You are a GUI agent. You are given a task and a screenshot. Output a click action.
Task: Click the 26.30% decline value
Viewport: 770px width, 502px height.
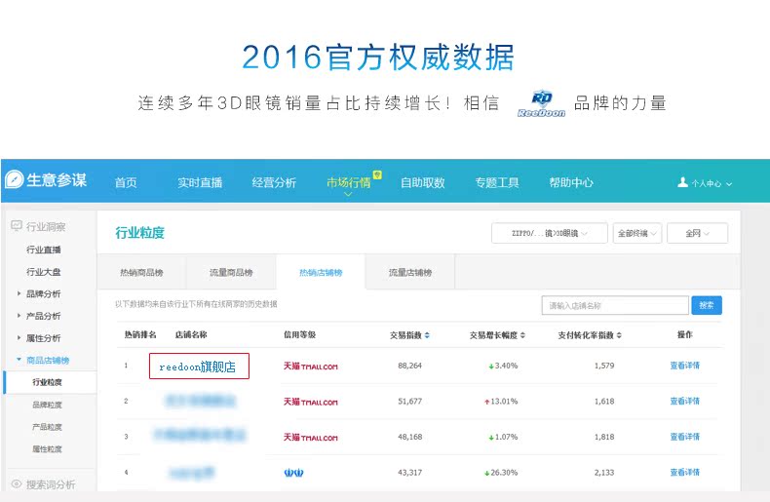(x=504, y=473)
